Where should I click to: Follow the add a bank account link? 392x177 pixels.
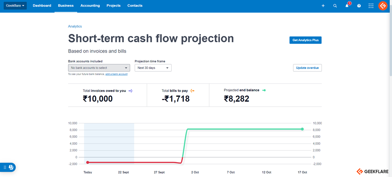(116, 74)
